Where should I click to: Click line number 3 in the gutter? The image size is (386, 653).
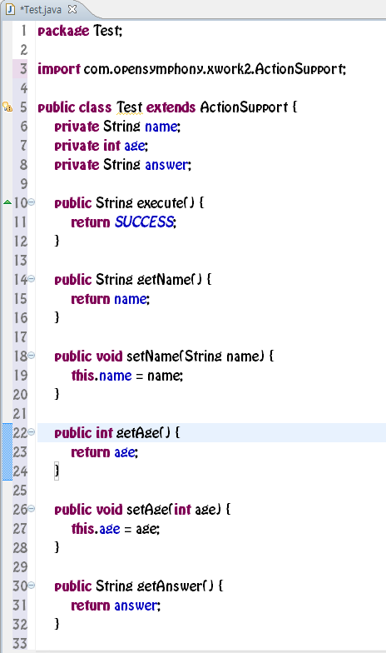click(x=23, y=69)
